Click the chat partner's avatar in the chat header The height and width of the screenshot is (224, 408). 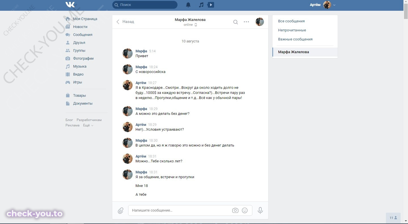(x=260, y=22)
